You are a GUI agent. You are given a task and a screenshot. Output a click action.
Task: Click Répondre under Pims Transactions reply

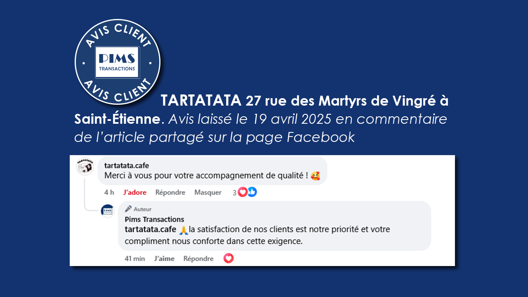pyautogui.click(x=198, y=259)
